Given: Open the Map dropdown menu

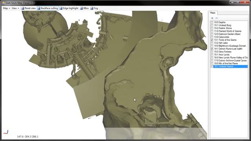Looking at the screenshot, I should tap(6, 8).
